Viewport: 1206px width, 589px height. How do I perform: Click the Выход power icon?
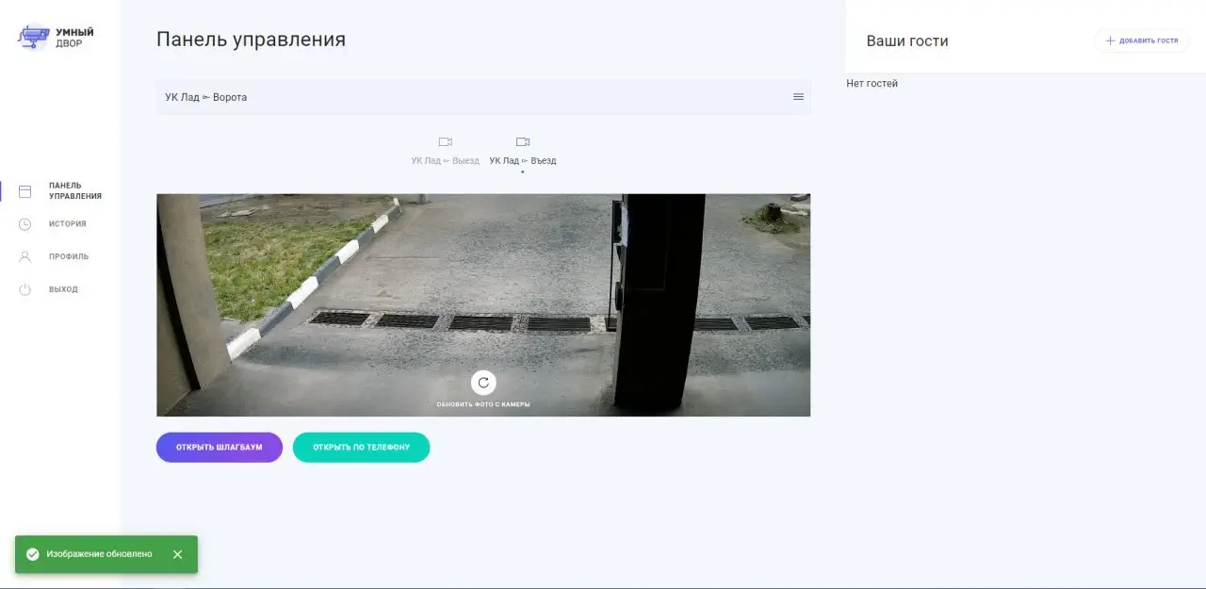[25, 289]
